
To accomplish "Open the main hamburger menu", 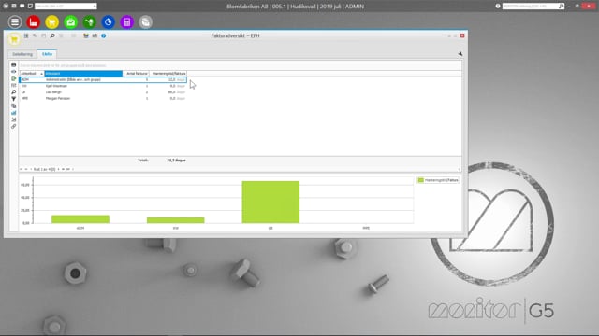I will 15,22.
